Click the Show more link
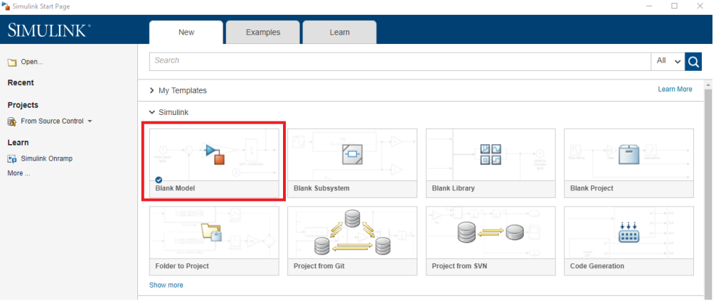The height and width of the screenshot is (306, 721). [166, 285]
